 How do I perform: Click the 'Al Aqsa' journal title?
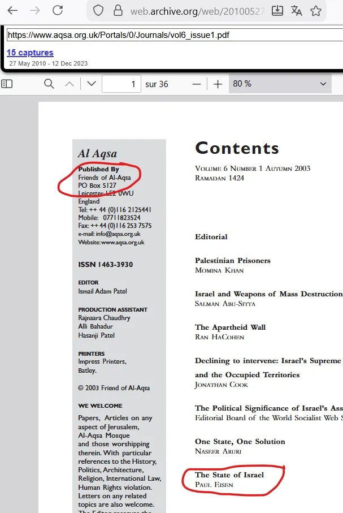click(x=97, y=153)
